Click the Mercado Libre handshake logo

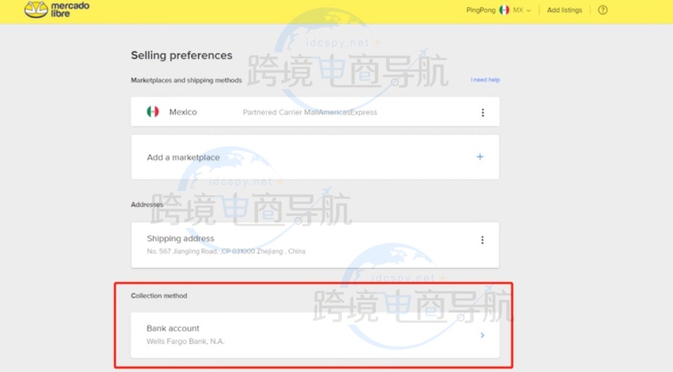(x=36, y=10)
